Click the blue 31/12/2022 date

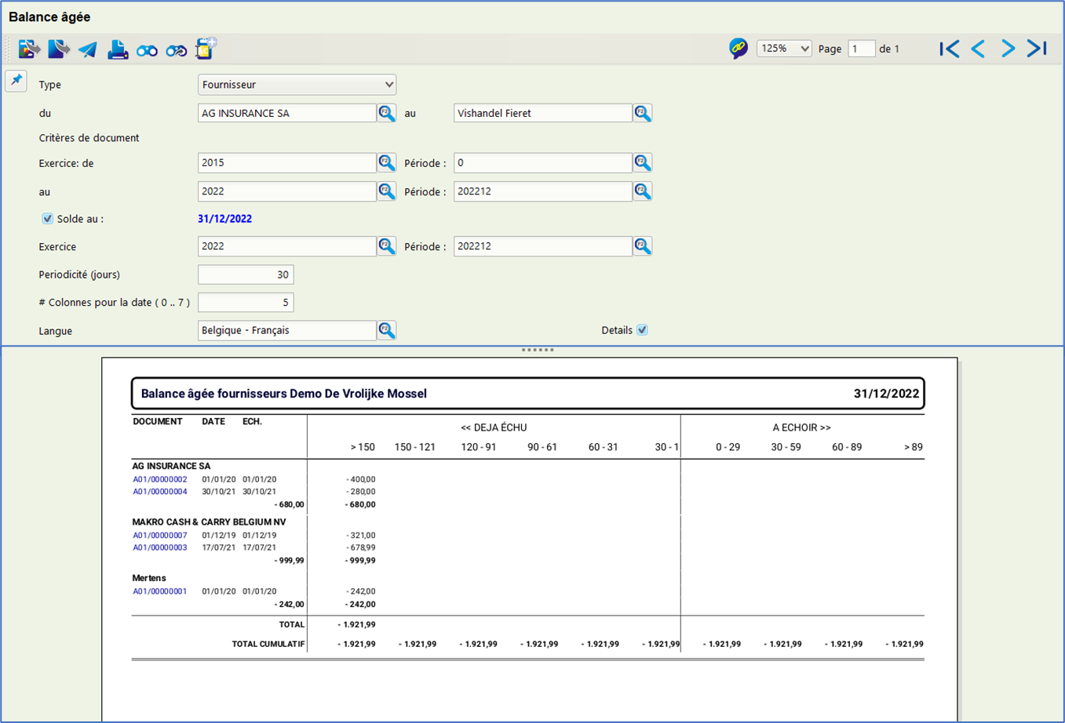pos(224,219)
